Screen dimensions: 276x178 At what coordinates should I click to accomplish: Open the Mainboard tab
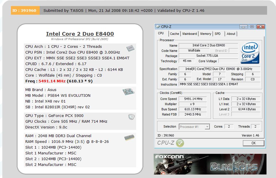[190, 34]
